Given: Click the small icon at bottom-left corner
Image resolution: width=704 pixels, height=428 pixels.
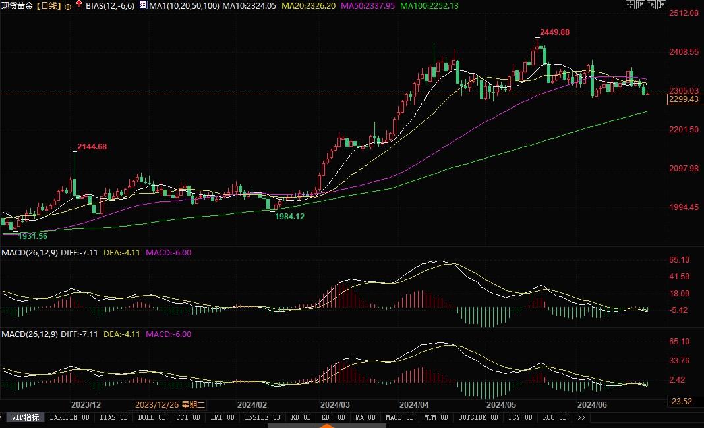Looking at the screenshot, I should (3, 417).
